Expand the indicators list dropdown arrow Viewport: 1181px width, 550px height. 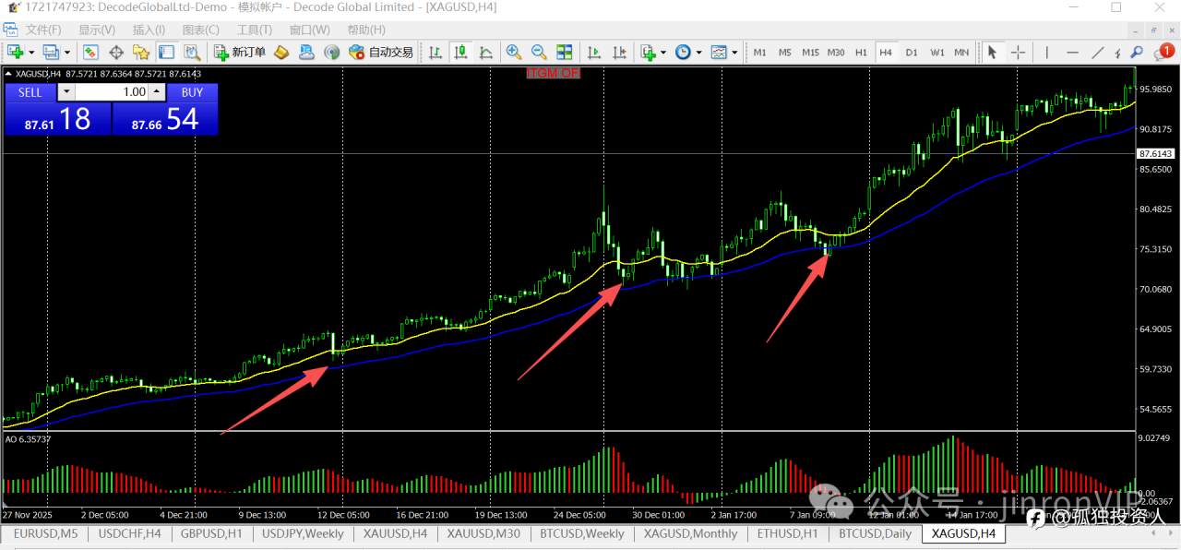(x=664, y=53)
